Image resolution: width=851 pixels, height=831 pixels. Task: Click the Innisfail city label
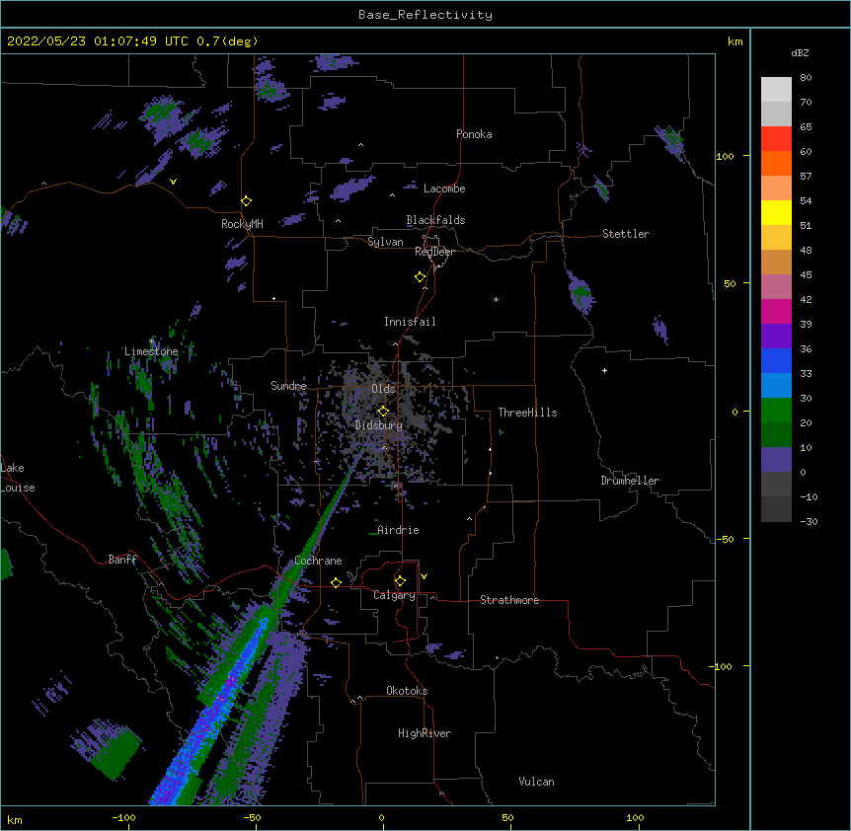coord(410,322)
